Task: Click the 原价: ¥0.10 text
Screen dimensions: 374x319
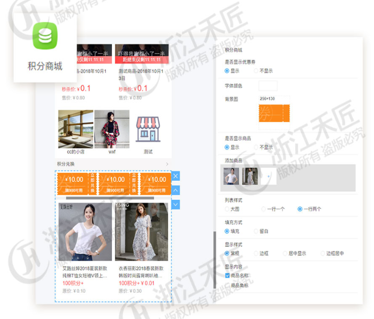Action: click(x=74, y=291)
